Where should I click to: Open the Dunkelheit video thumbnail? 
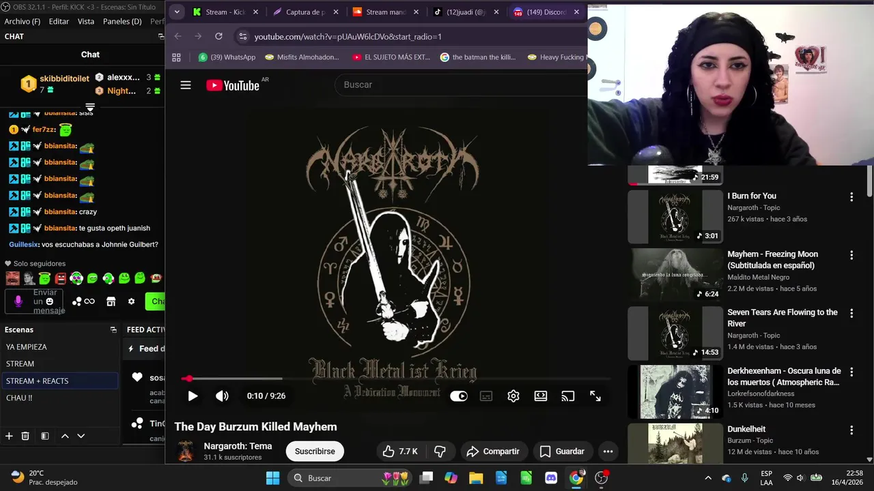tap(675, 442)
